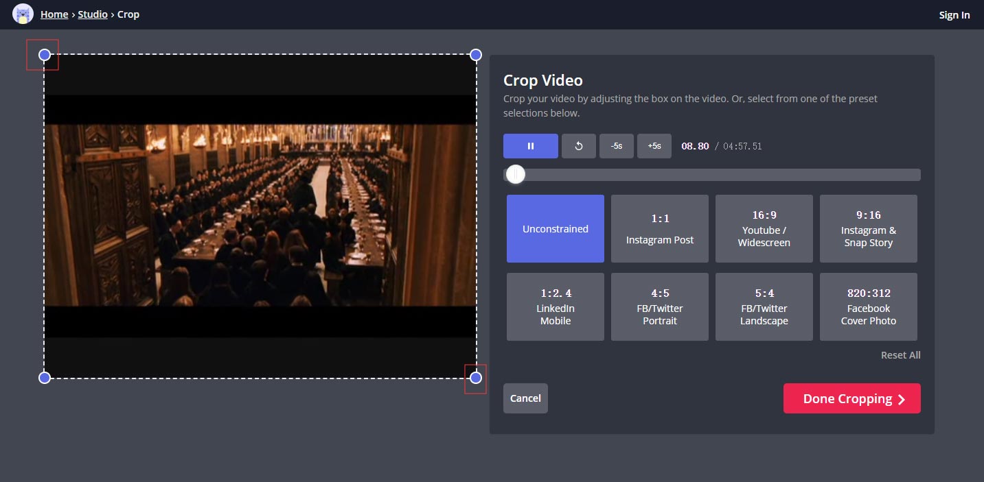Pause the video playback
The image size is (984, 482).
[x=530, y=145]
